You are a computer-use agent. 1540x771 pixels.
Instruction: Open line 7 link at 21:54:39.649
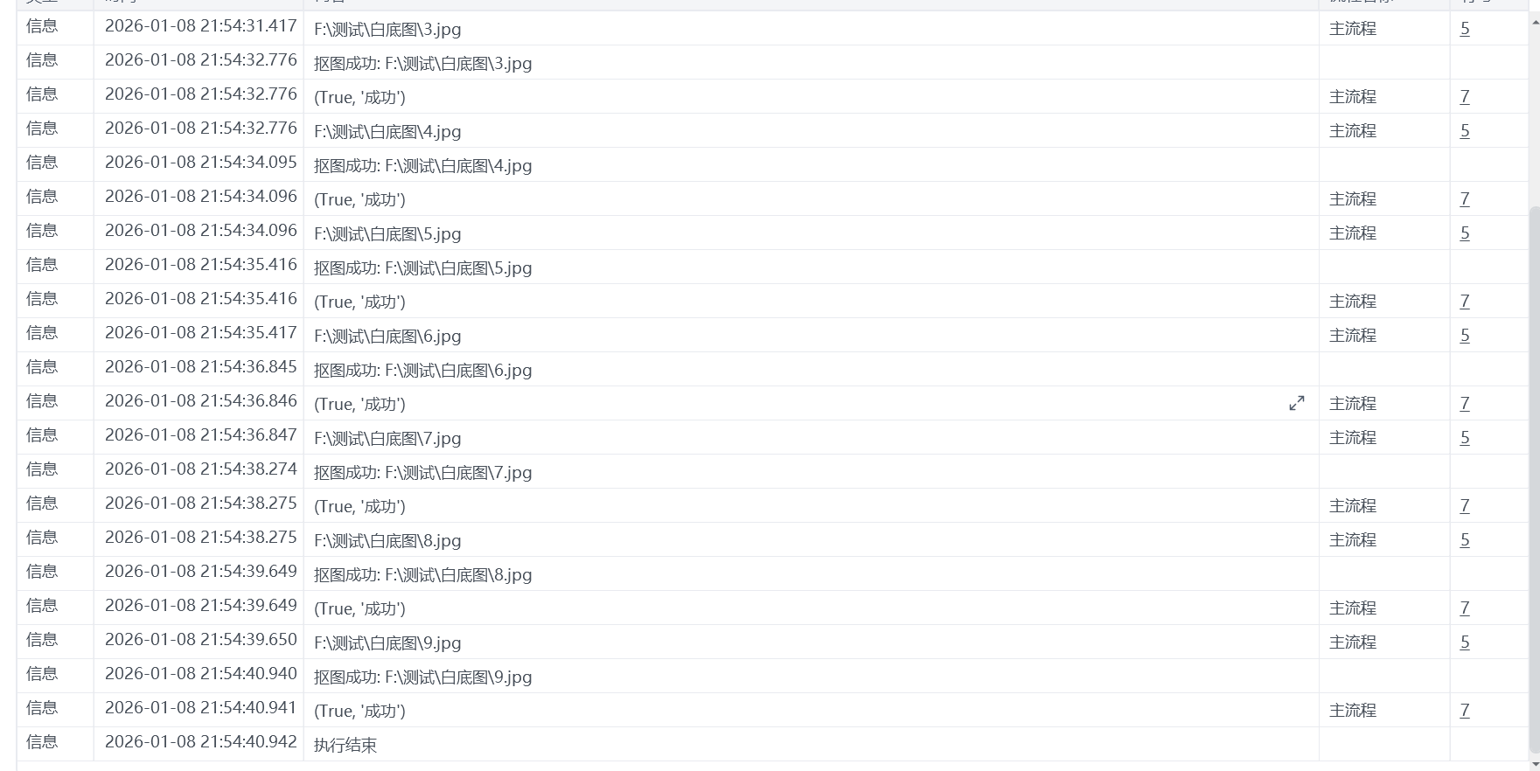[1465, 608]
